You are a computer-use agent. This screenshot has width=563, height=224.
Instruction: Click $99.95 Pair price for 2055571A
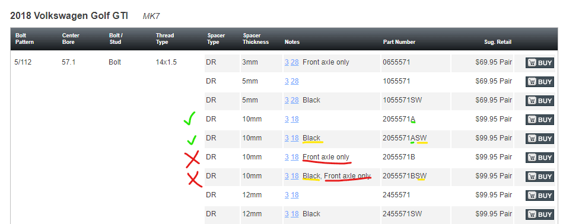[x=494, y=119]
